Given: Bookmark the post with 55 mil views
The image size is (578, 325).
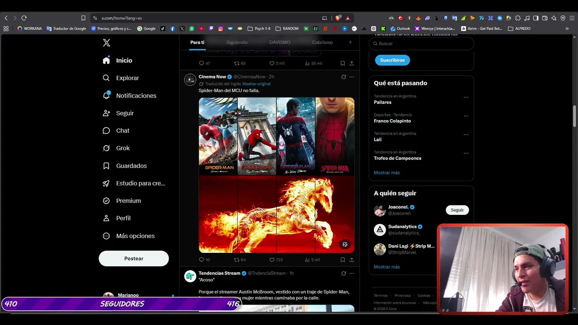Looking at the screenshot, I should (343, 63).
